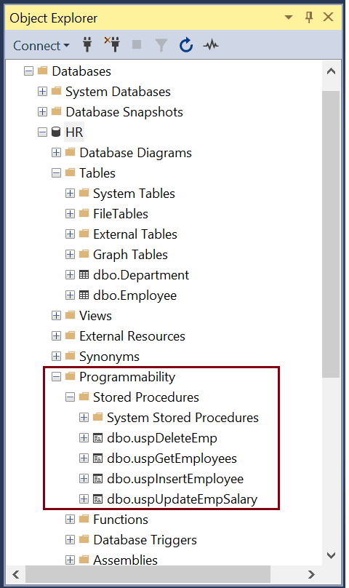This screenshot has height=588, width=349.
Task: Select the dbo.Department table
Action: click(141, 275)
